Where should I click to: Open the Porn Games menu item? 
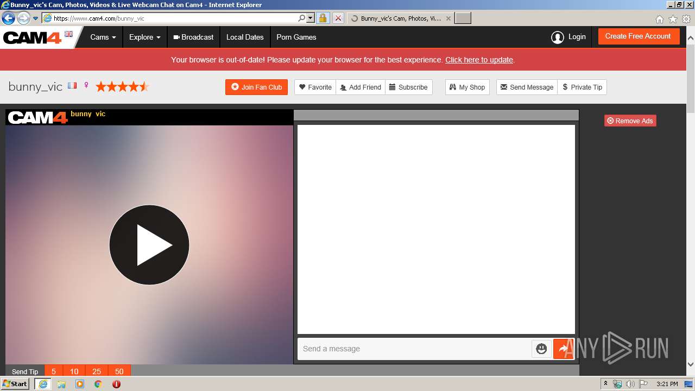(x=296, y=37)
